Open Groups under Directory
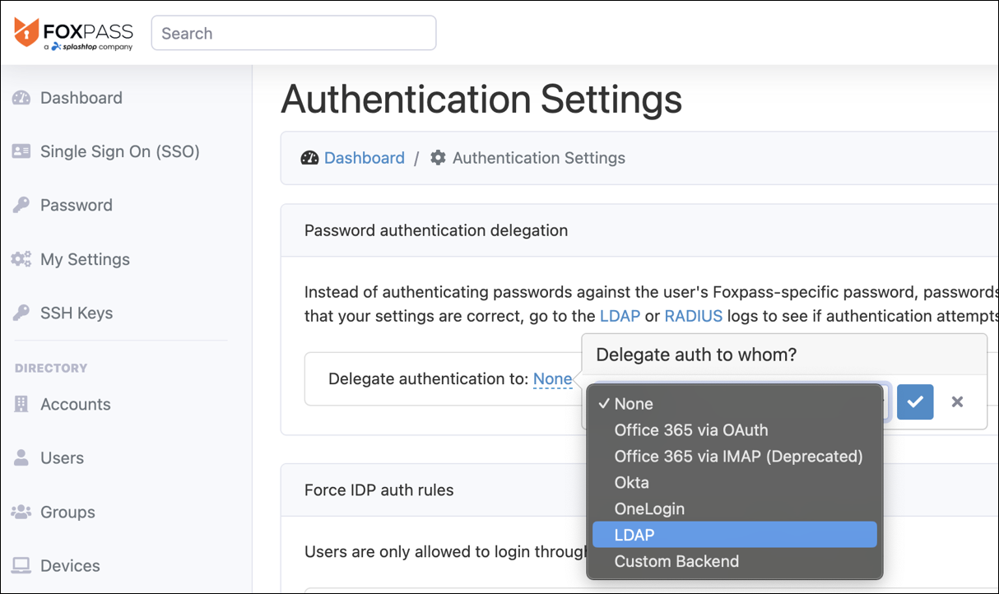The image size is (999, 594). (68, 512)
